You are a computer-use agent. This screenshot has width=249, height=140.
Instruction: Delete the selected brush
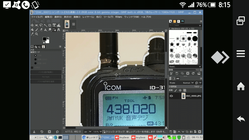pos(188,73)
